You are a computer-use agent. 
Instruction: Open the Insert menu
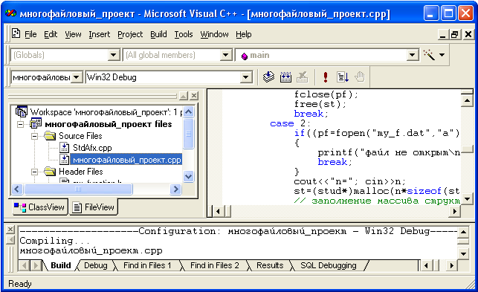[100, 34]
